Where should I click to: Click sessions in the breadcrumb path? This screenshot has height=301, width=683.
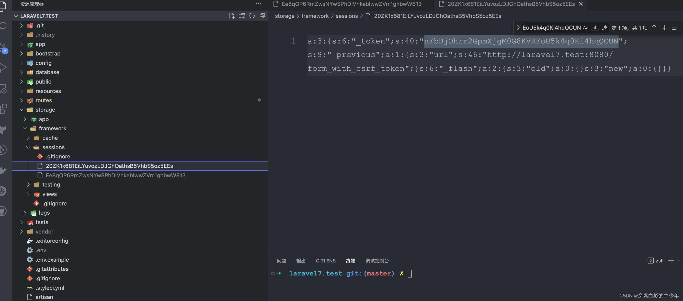click(x=347, y=16)
